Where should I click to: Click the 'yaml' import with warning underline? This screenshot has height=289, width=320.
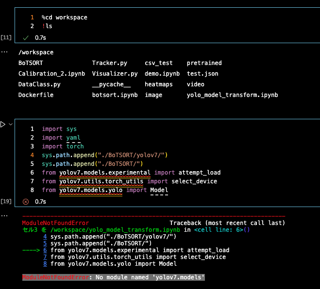(x=73, y=138)
